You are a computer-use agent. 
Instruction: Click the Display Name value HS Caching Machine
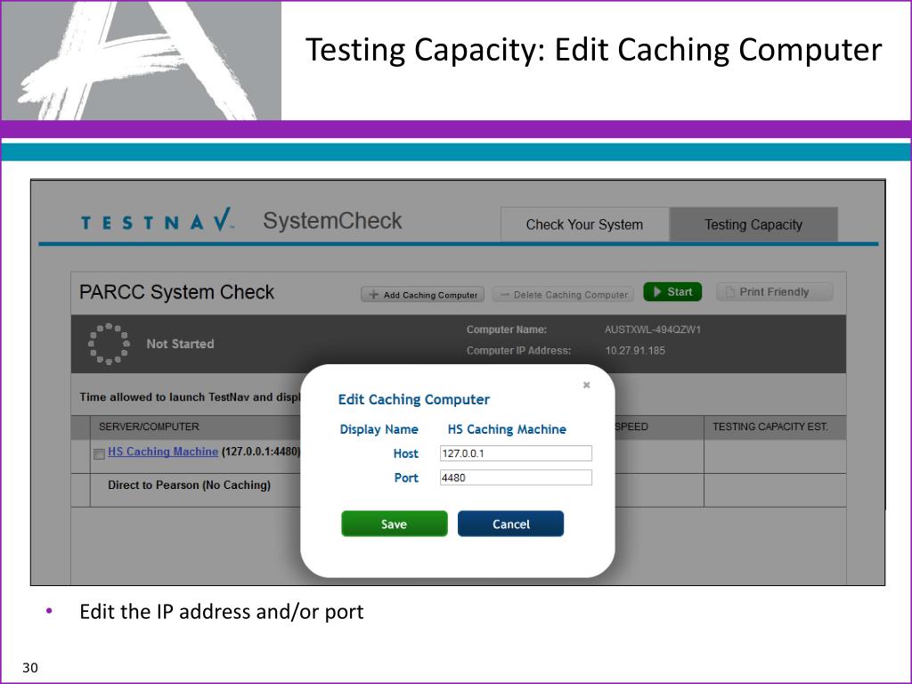coord(507,429)
